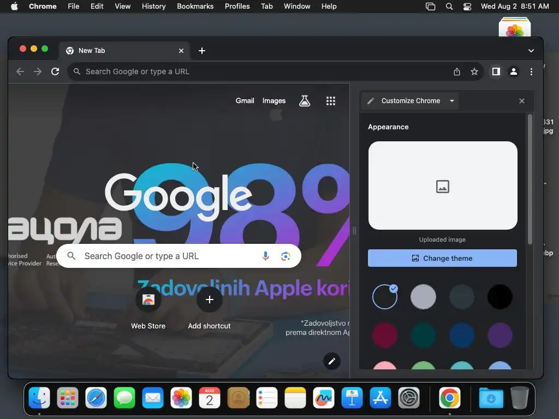Search by image with Lens icon
This screenshot has width=559, height=419.
point(286,256)
